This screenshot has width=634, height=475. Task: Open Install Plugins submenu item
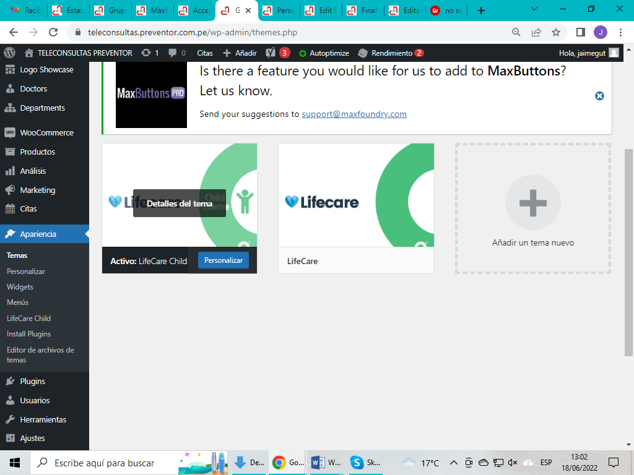click(x=28, y=334)
